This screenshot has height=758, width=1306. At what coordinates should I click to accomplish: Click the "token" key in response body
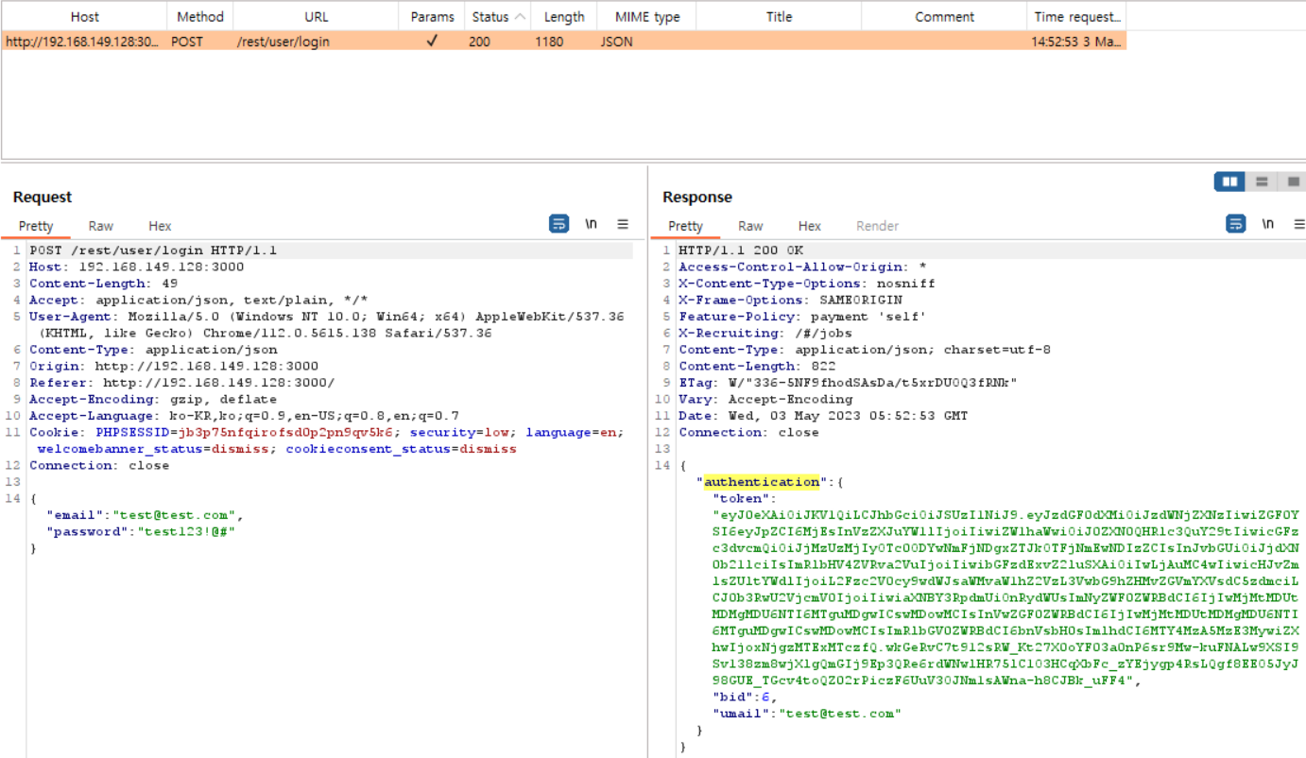pyautogui.click(x=740, y=498)
